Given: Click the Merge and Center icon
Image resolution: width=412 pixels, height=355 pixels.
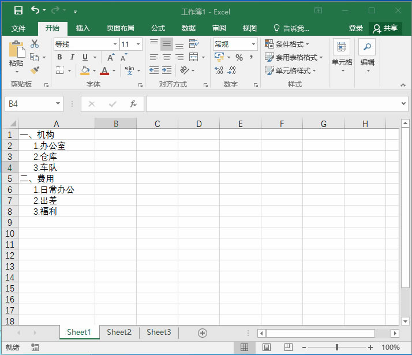Looking at the screenshot, I should click(193, 57).
